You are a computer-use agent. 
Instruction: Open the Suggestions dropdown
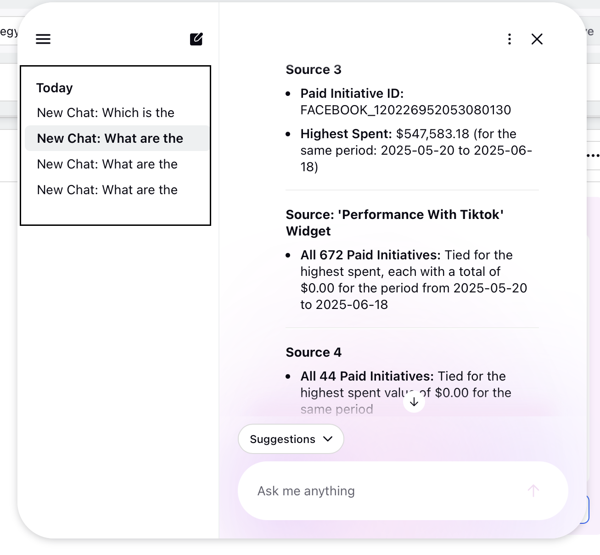(x=291, y=439)
